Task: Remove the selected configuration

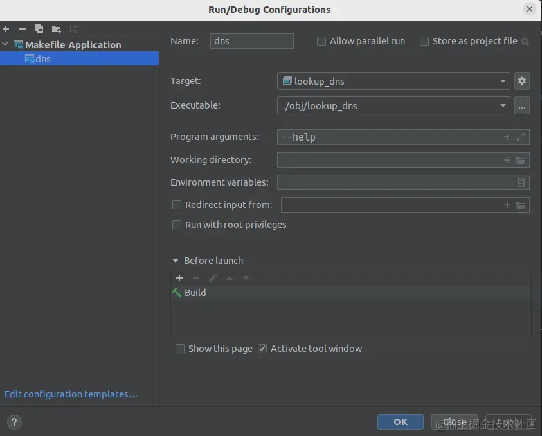Action: tap(23, 29)
